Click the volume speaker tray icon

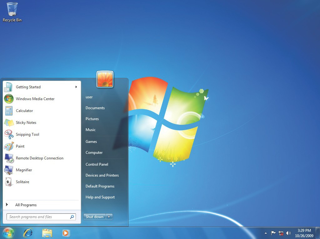pos(288,233)
